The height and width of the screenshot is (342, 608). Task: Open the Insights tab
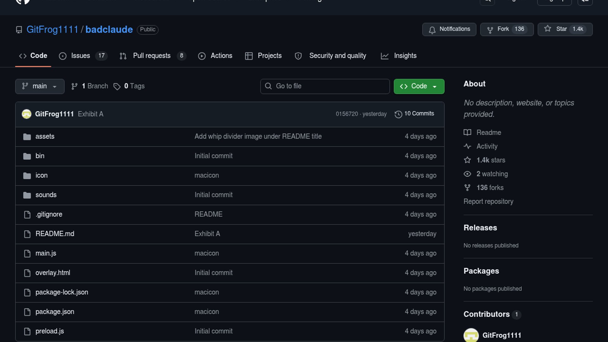(x=405, y=56)
